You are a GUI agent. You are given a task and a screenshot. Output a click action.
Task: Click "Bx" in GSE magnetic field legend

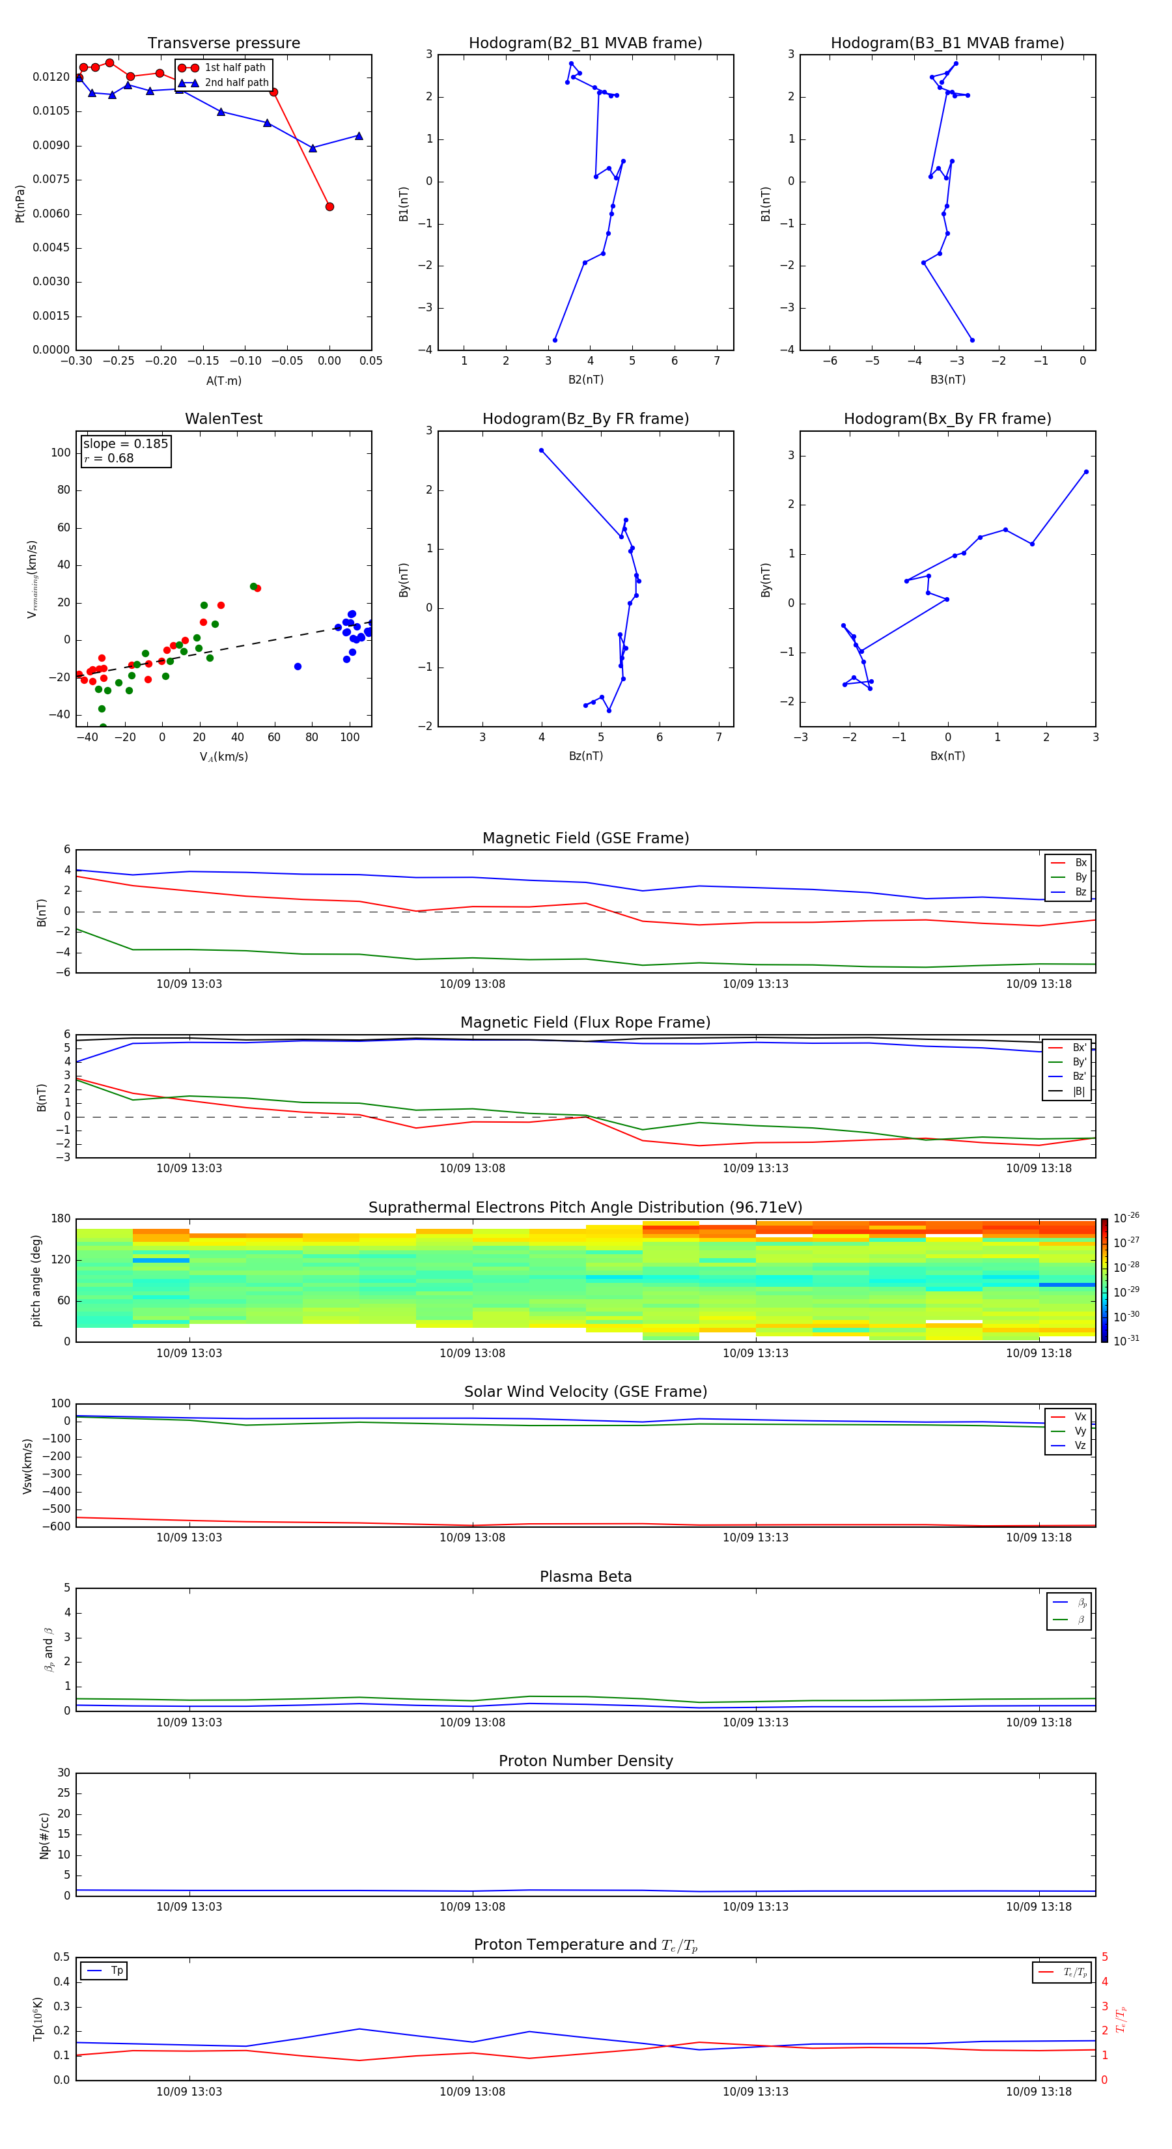(1080, 863)
